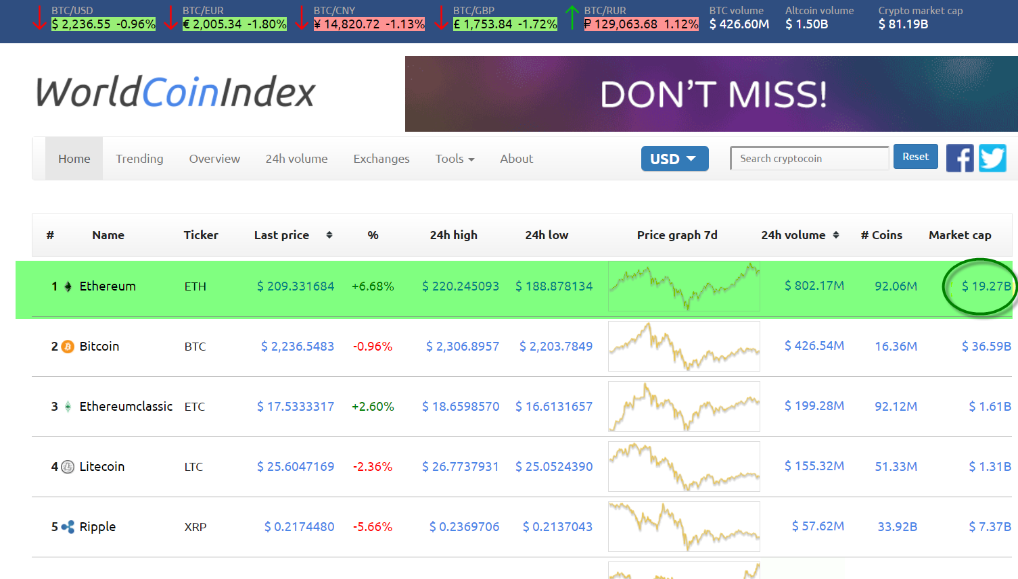The image size is (1018, 579).
Task: Open the USD currency dropdown
Action: [x=674, y=159]
